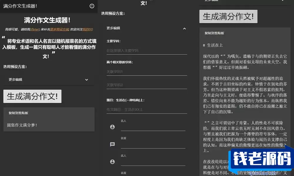The width and height of the screenshot is (294, 176).
Task: Click the "主要学科:" label
Action: [113, 41]
